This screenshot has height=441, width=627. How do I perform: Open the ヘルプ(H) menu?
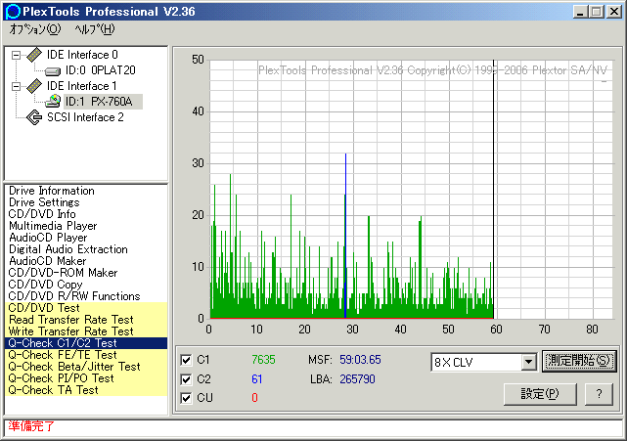(94, 29)
